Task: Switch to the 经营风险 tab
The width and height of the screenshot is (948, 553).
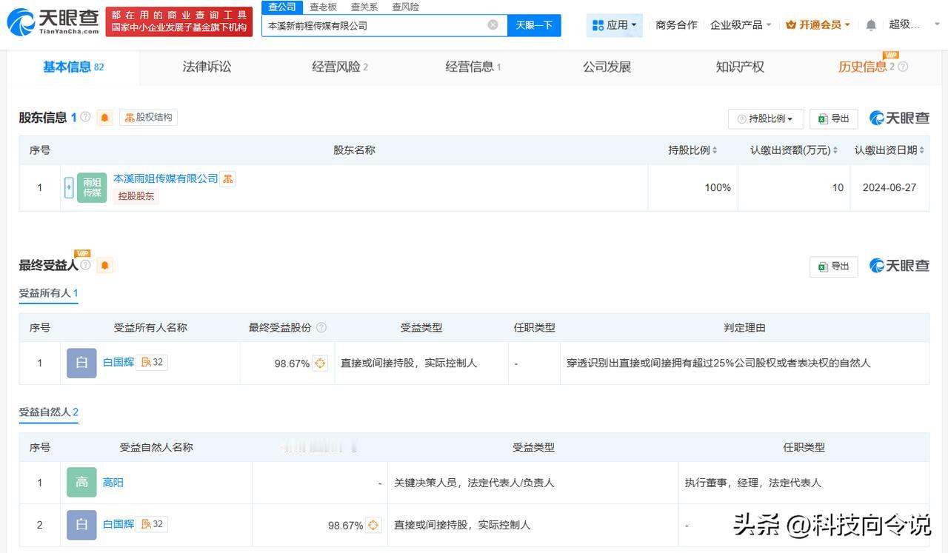Action: tap(340, 67)
